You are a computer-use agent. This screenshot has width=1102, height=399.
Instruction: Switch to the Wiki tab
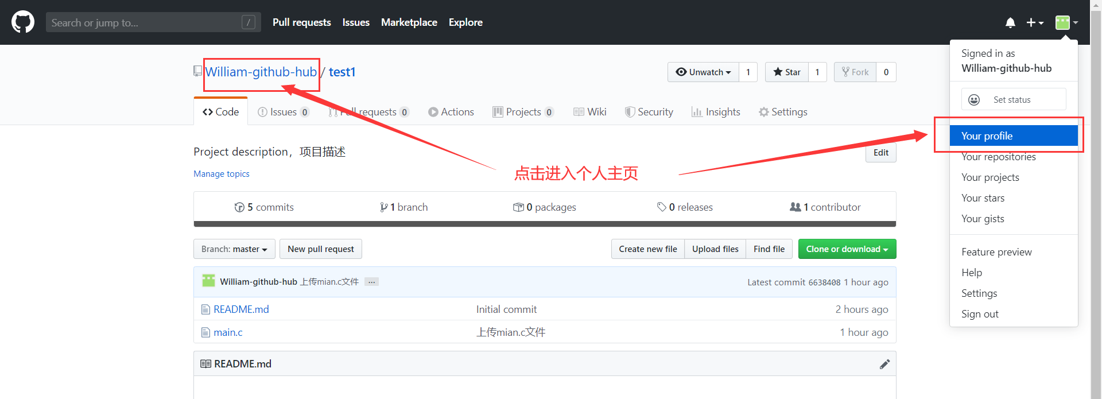coord(590,112)
